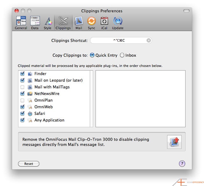Click the toolbar toggle pill button in title bar
Viewport: 204px width, 186px height.
click(186, 11)
